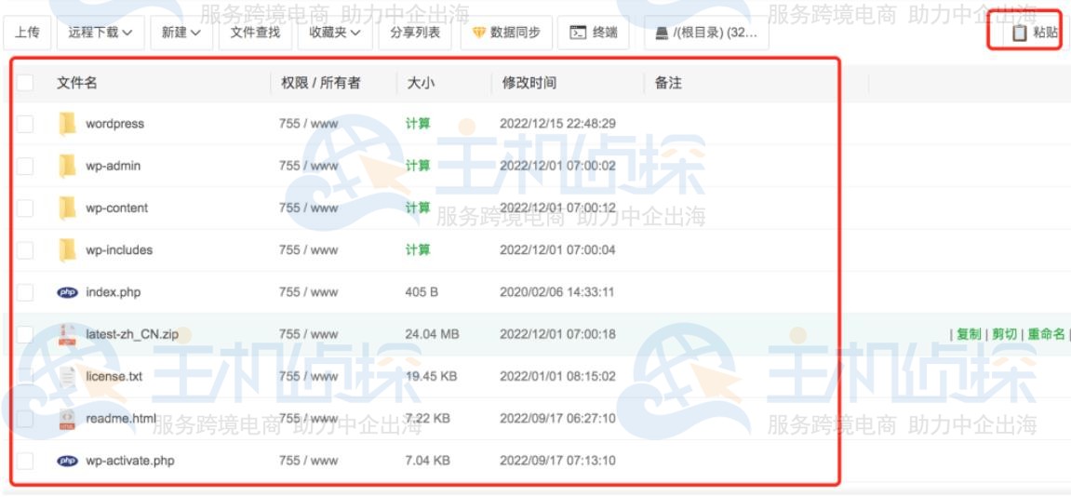The image size is (1071, 497).
Task: Click the 2022/12/15 22:48:29 timestamp
Action: point(557,124)
